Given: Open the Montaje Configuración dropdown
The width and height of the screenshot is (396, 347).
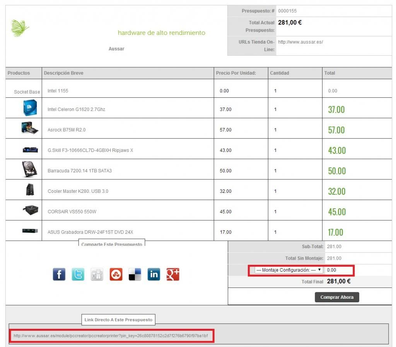Looking at the screenshot, I should (288, 270).
